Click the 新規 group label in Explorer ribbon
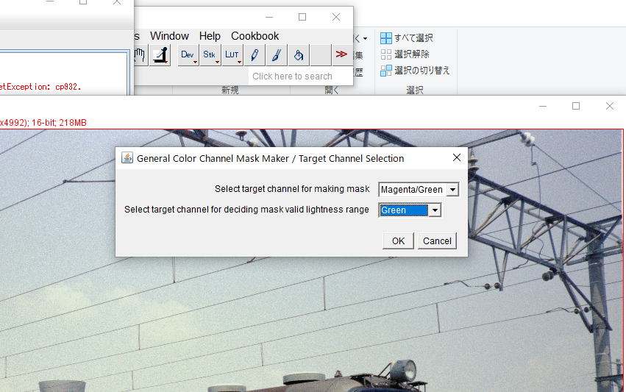626x392 pixels. coord(230,90)
